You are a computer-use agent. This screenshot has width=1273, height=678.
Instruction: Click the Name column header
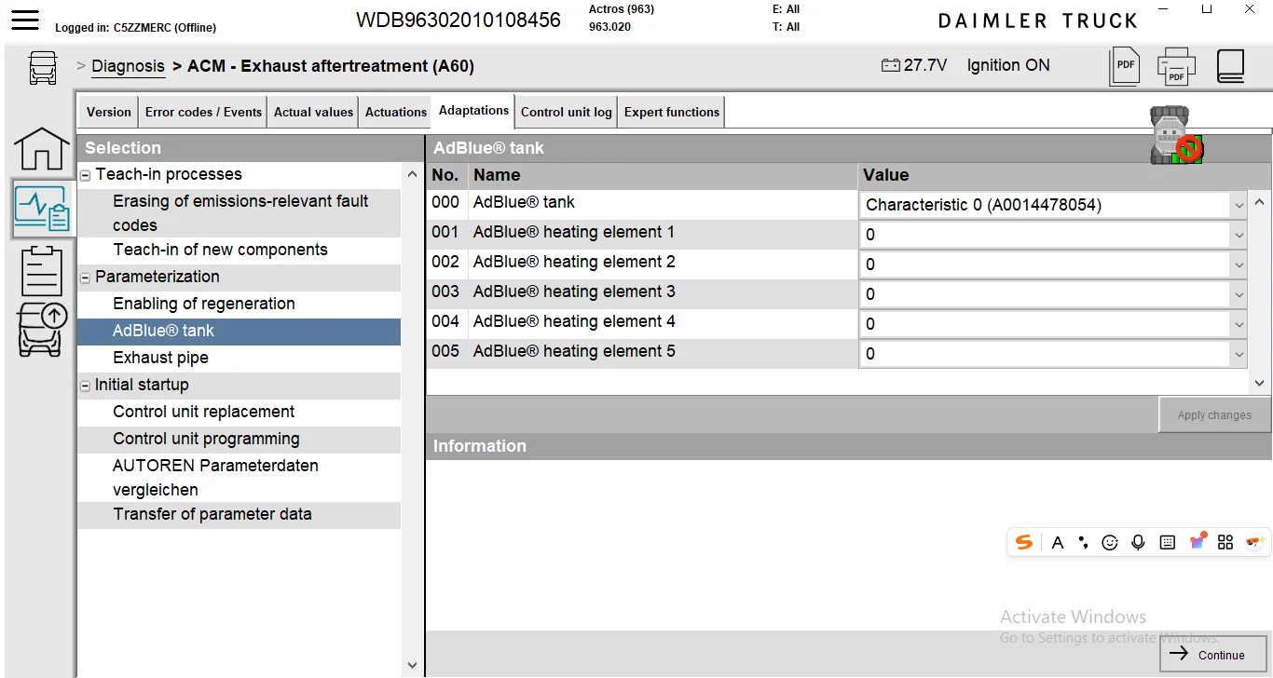coord(664,175)
